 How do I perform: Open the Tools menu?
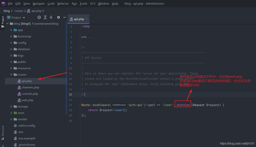pyautogui.click(x=83, y=4)
